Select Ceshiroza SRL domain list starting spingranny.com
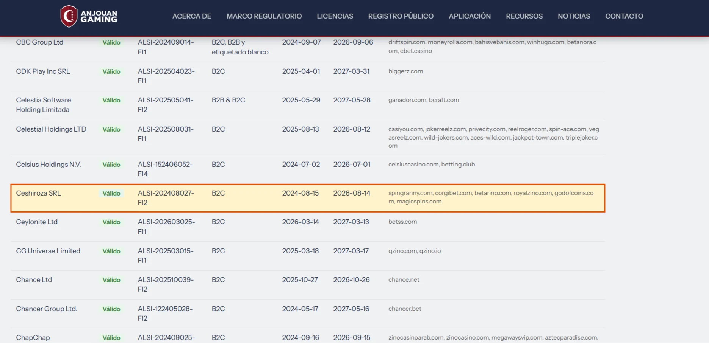The height and width of the screenshot is (343, 709). tap(491, 197)
